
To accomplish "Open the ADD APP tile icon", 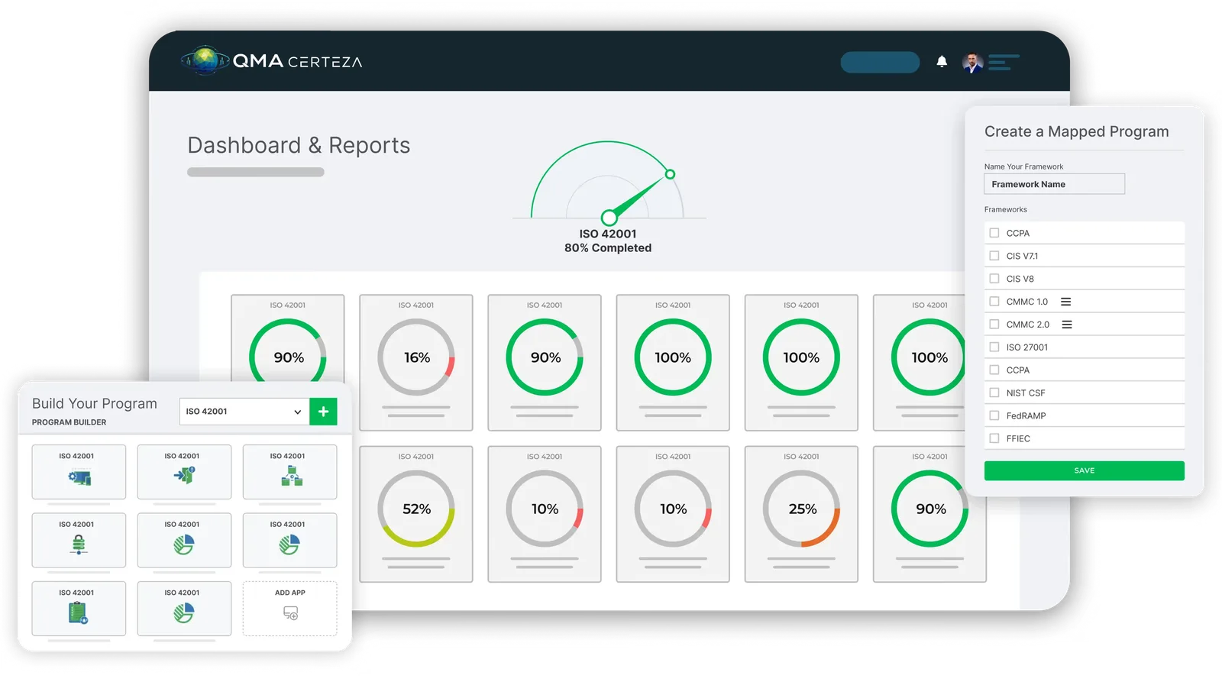I will [290, 613].
